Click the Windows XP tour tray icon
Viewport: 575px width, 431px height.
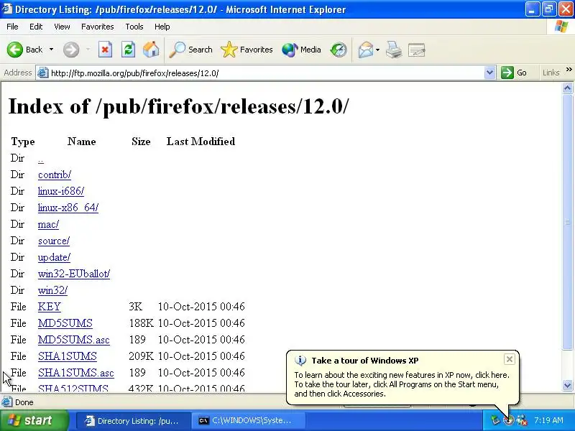coord(509,420)
